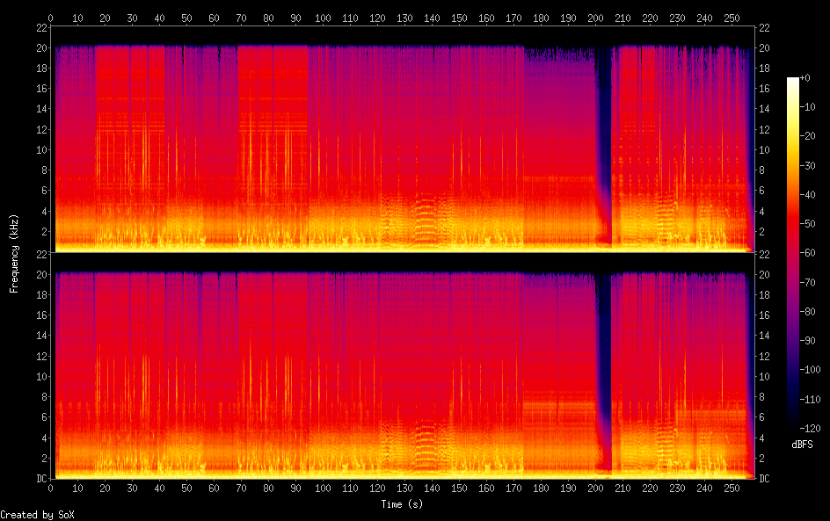Click the "100" tick on the bottom time axis
830x521 pixels.
[x=323, y=487]
